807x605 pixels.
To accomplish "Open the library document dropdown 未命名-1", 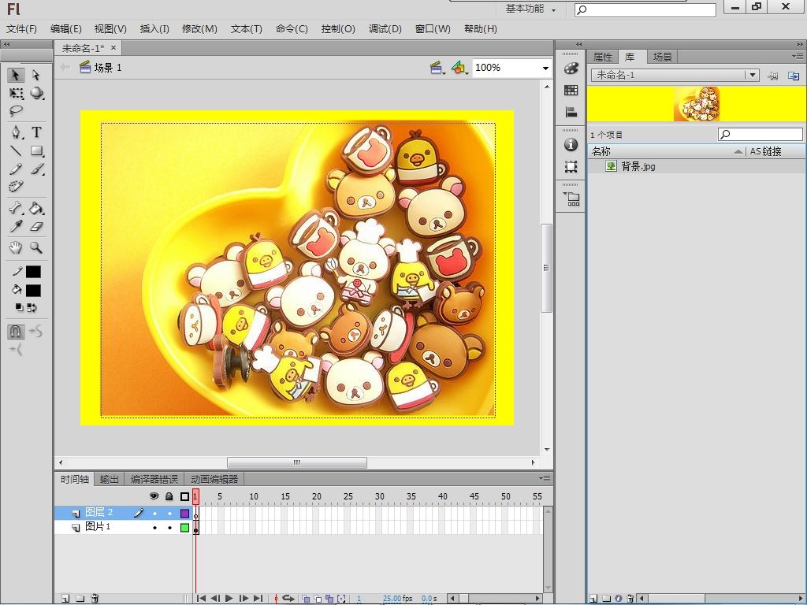I will 753,75.
